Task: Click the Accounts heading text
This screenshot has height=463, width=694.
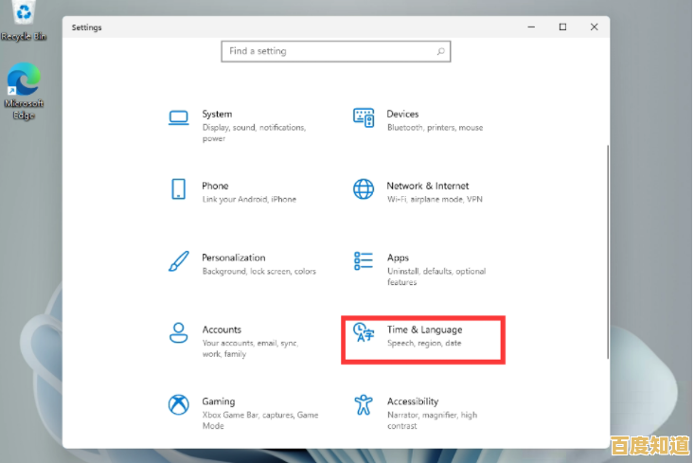Action: 222,329
